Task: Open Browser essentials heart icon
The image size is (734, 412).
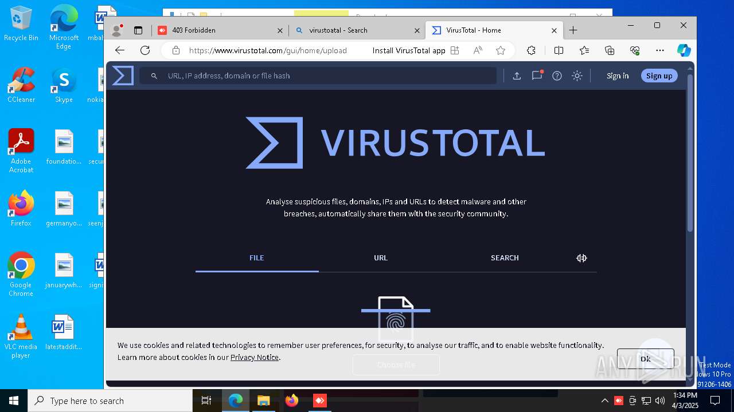Action: [x=634, y=50]
